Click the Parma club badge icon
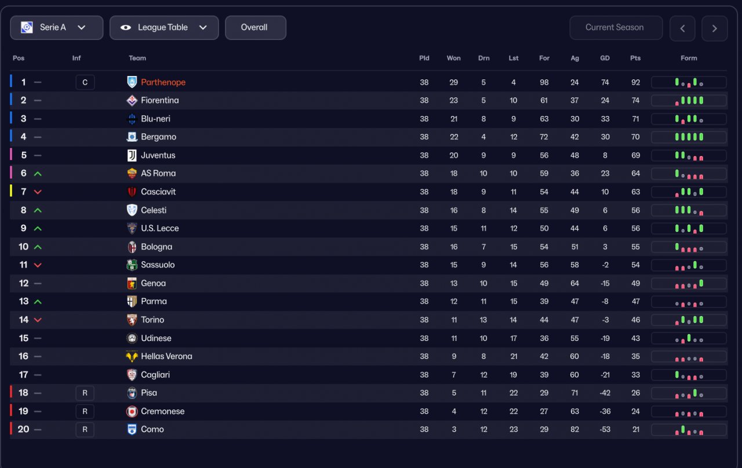The image size is (742, 468). point(132,302)
